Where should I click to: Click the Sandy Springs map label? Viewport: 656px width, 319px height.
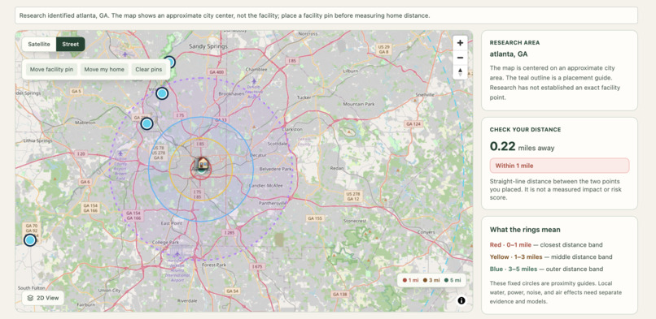coord(208,47)
